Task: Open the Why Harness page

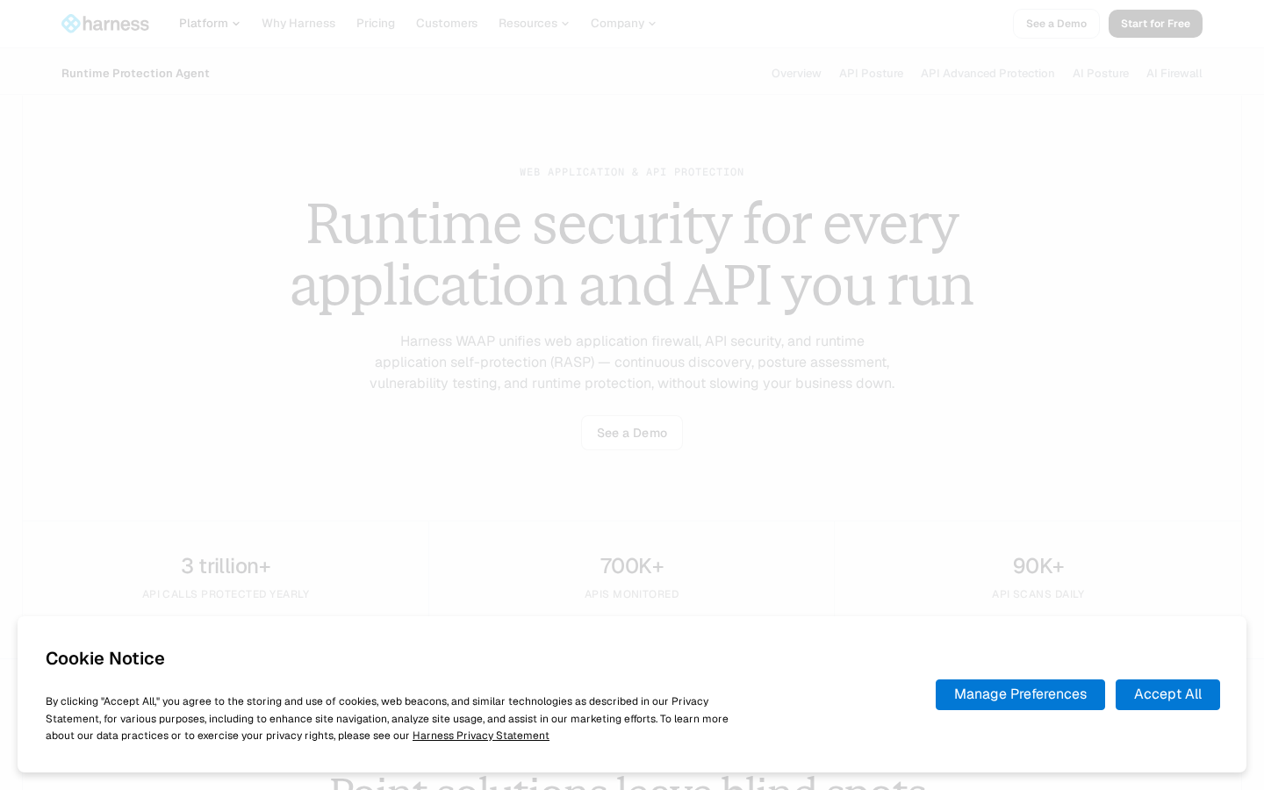Action: coord(298,24)
